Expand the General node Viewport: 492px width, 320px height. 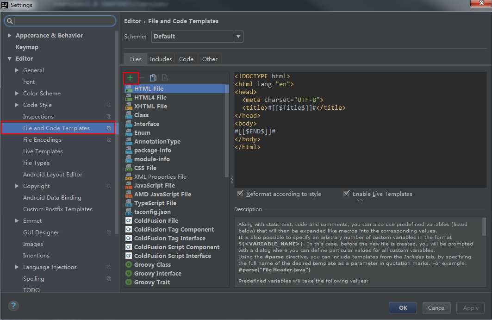pos(17,70)
